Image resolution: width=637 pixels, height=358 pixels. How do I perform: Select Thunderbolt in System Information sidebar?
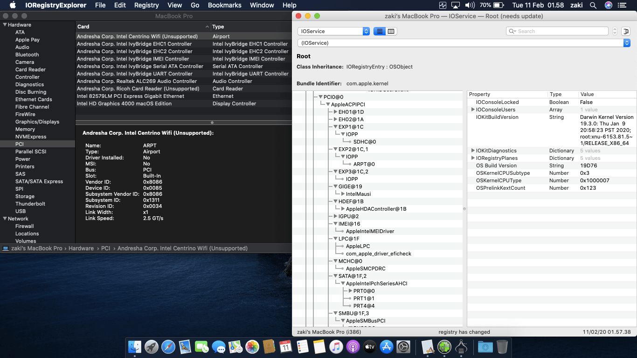coord(30,204)
